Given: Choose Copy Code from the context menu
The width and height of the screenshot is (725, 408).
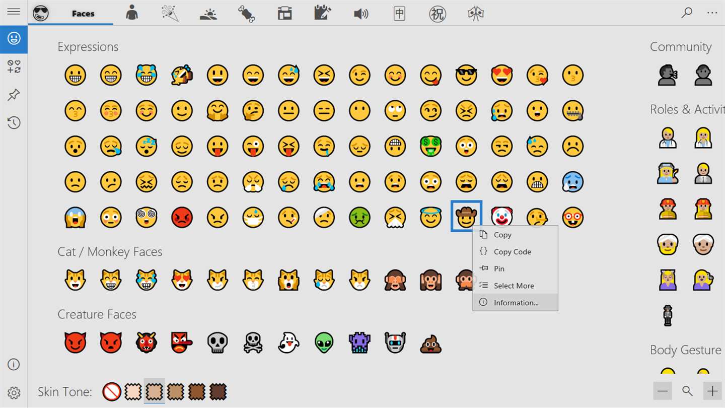Looking at the screenshot, I should tap(515, 251).
